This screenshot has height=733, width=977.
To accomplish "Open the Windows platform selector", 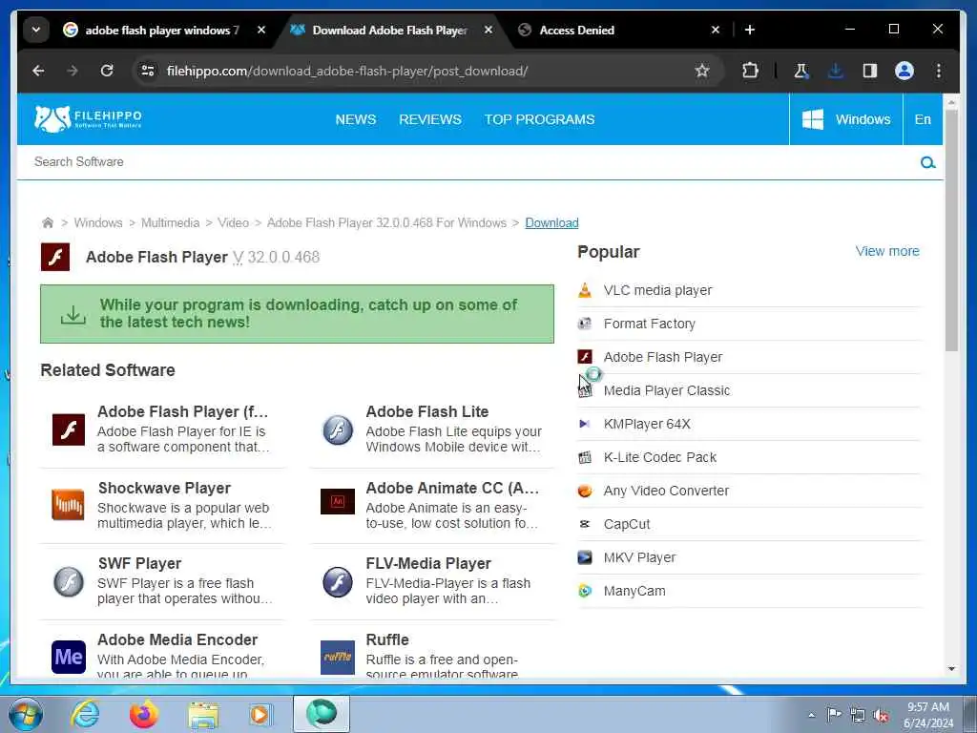I will point(845,119).
